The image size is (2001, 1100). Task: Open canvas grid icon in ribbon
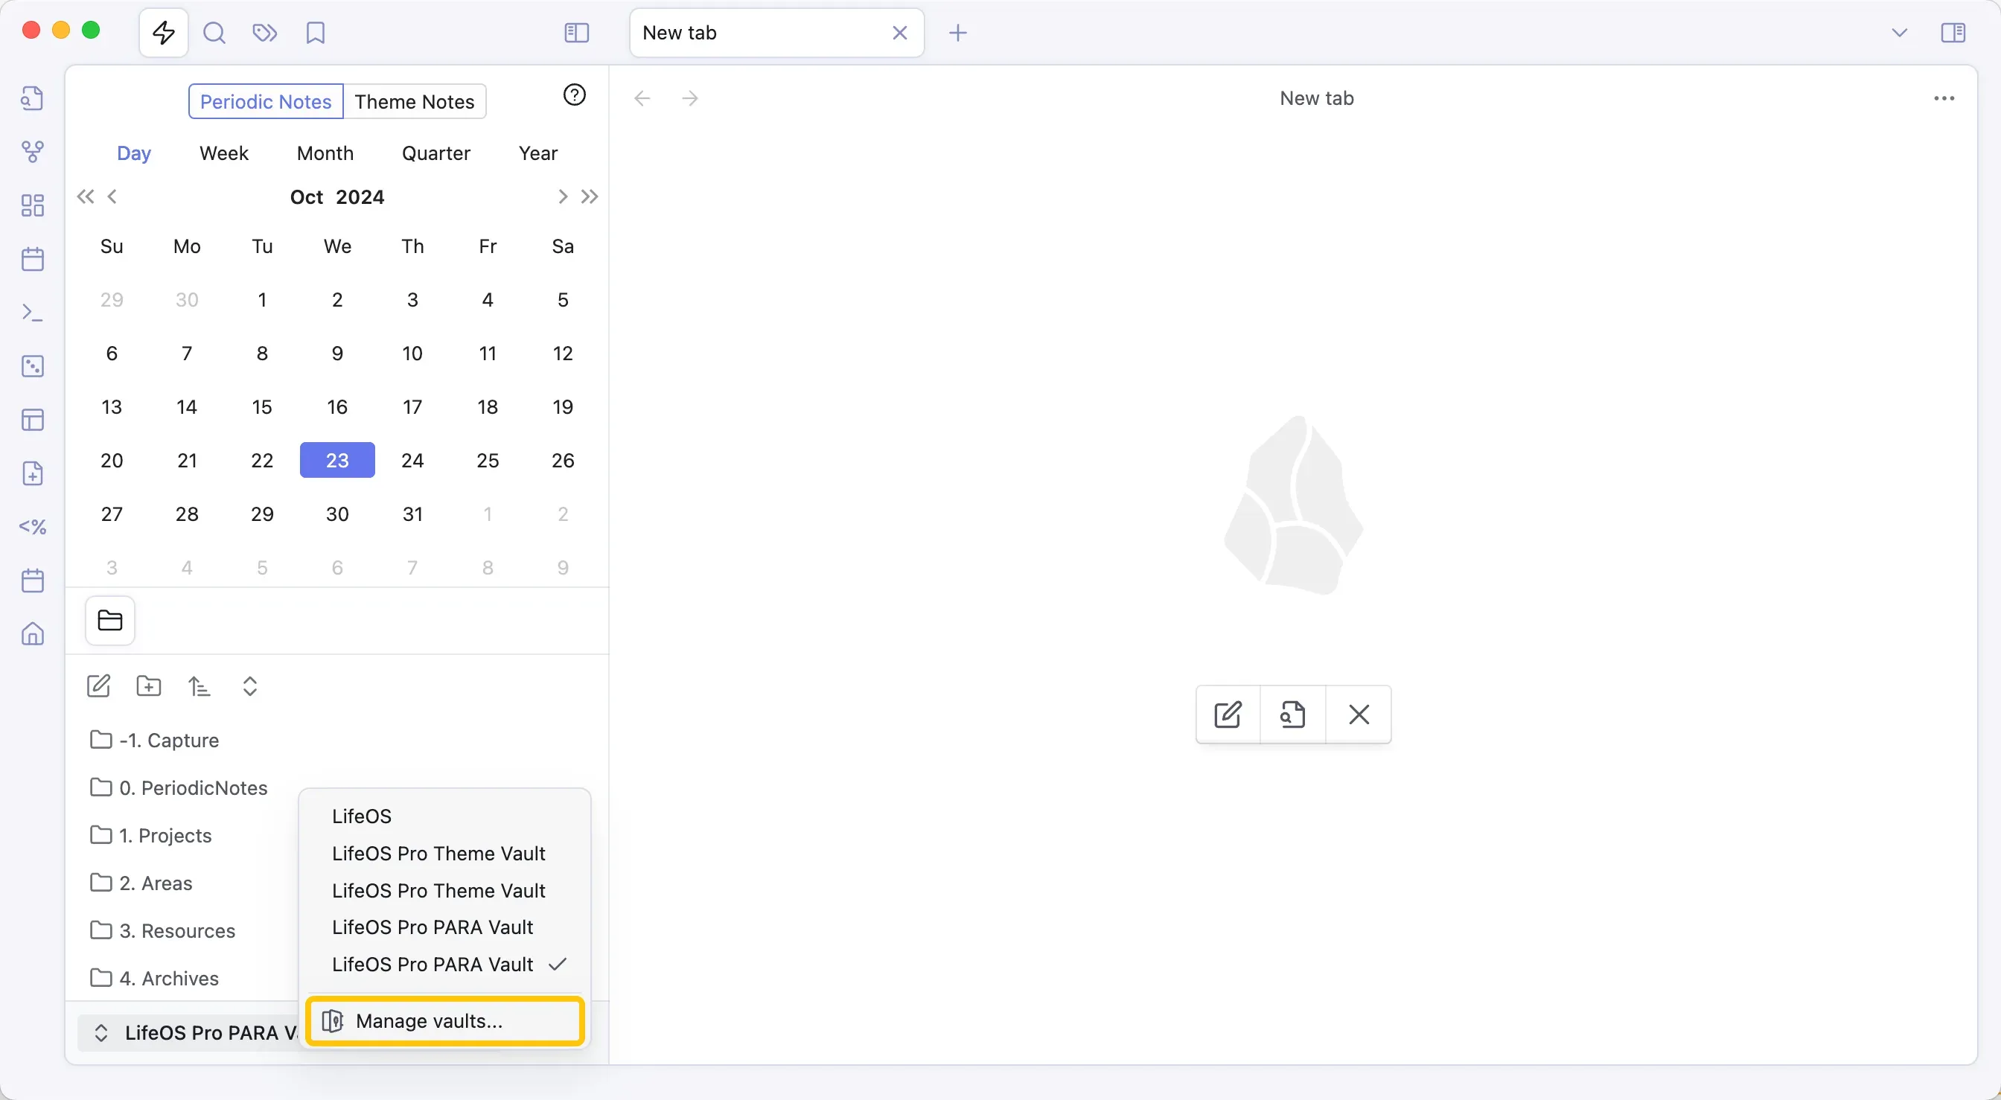(32, 205)
